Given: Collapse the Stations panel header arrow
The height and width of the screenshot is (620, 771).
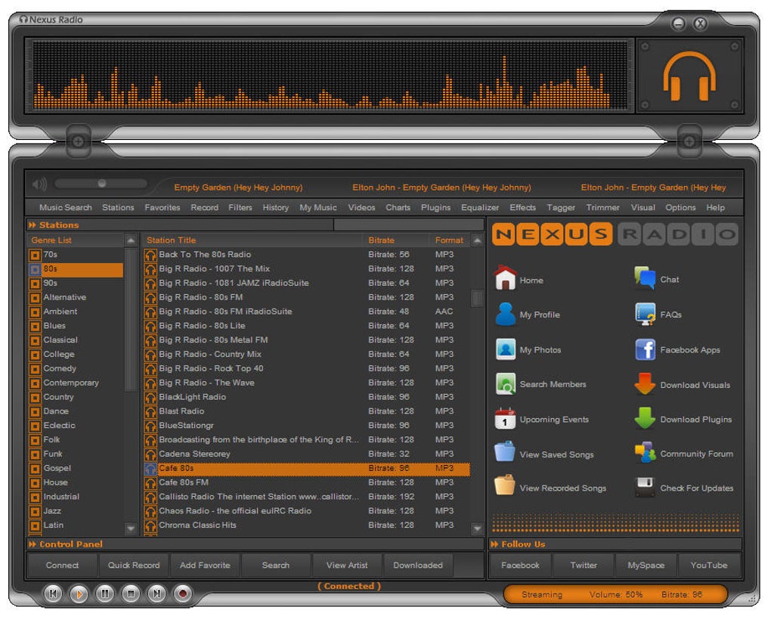Looking at the screenshot, I should tap(33, 225).
